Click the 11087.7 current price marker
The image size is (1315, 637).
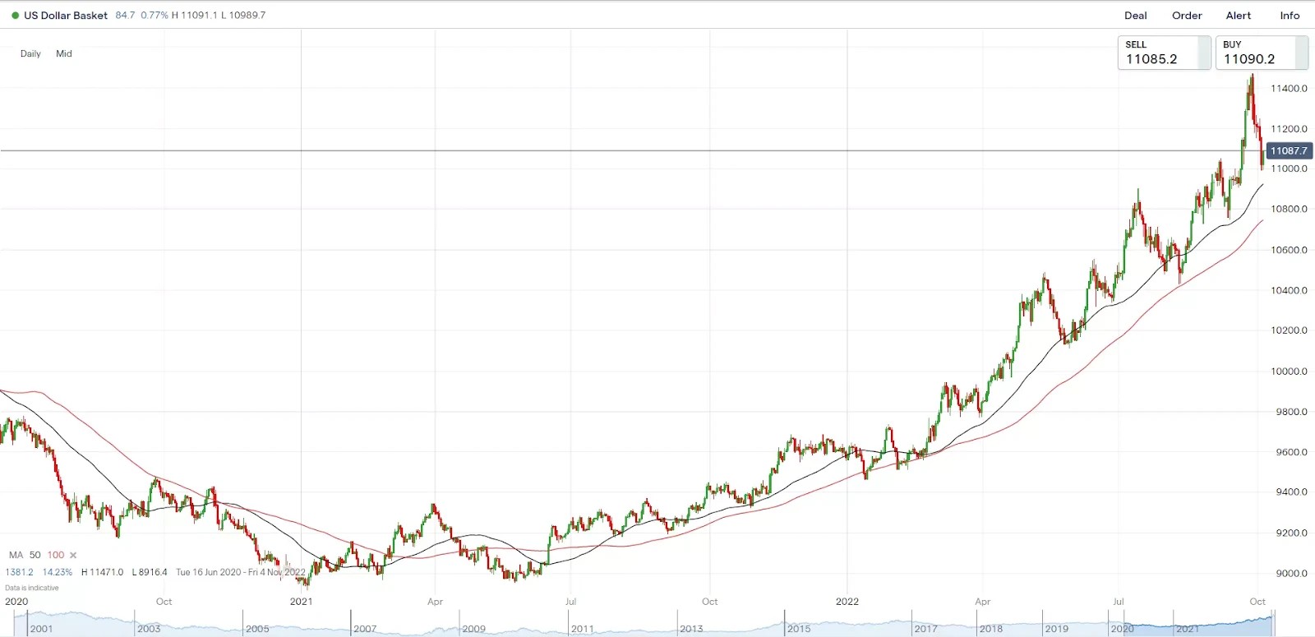pos(1289,151)
